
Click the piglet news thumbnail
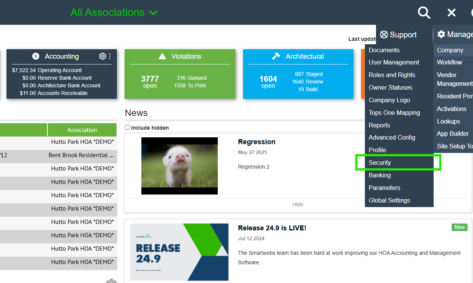pyautogui.click(x=179, y=166)
